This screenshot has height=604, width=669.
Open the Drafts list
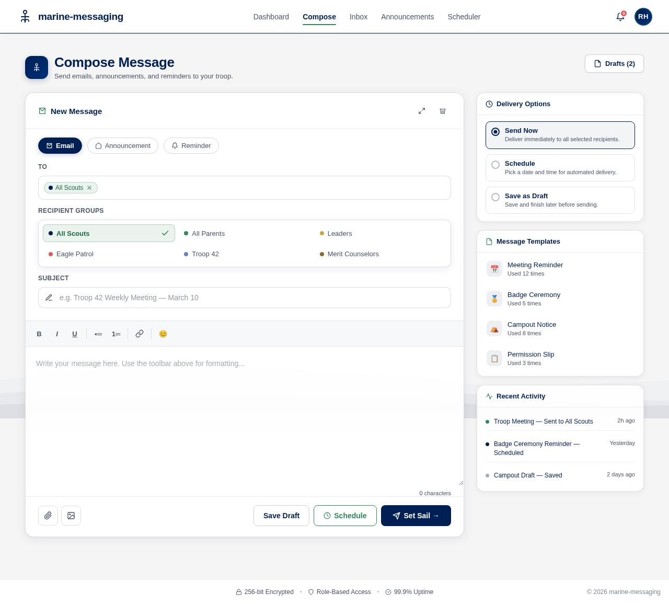coord(614,63)
